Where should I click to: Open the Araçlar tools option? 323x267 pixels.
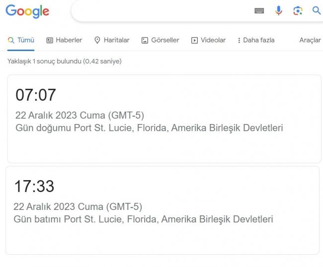pos(310,40)
